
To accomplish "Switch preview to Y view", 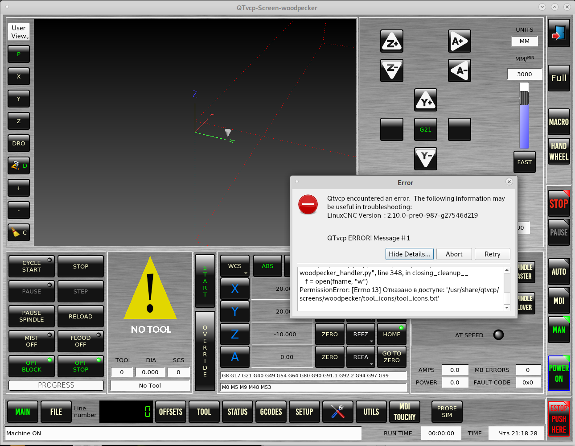I will pos(19,99).
